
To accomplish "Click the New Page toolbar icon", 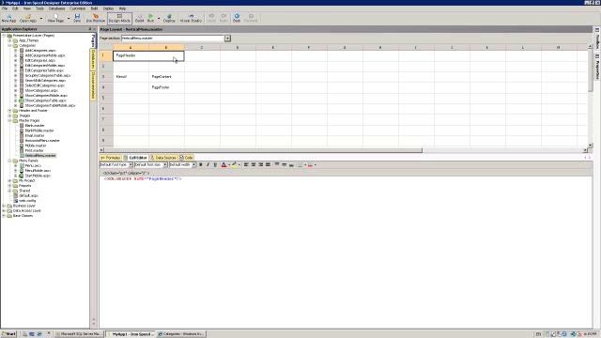I will point(55,18).
